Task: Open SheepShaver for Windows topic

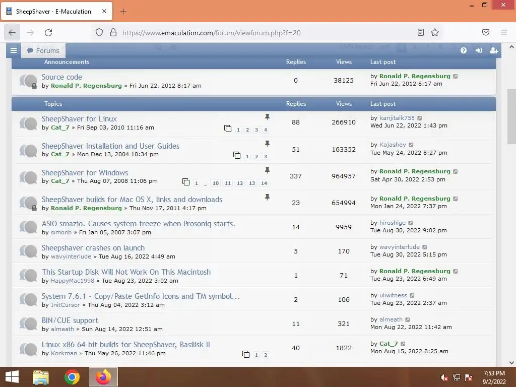Action: 85,173
